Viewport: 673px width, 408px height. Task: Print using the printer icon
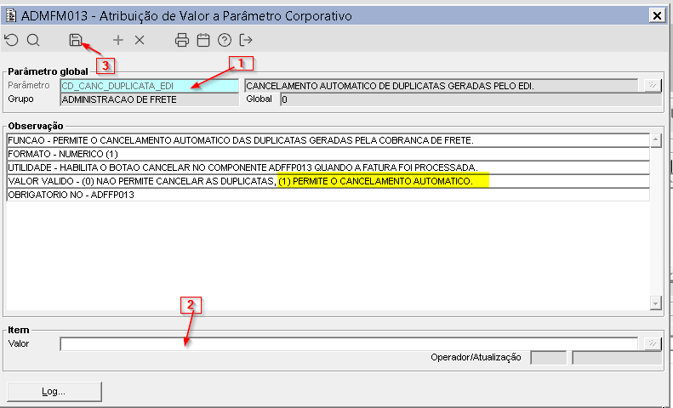click(x=182, y=40)
